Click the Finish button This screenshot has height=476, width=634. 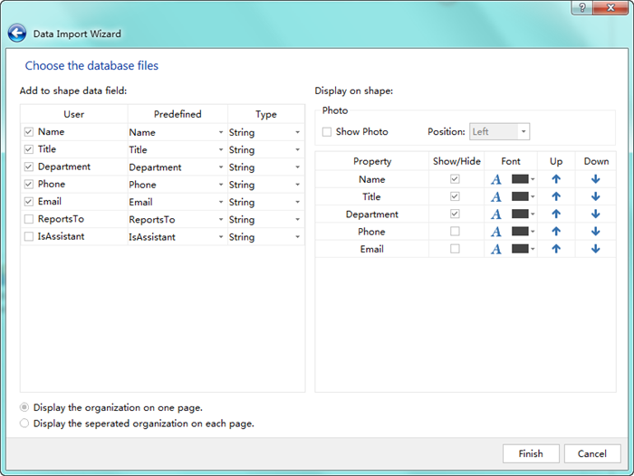[531, 453]
